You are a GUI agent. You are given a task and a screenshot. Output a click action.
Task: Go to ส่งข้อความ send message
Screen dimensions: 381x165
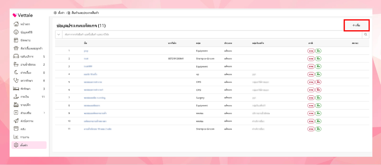(29, 121)
